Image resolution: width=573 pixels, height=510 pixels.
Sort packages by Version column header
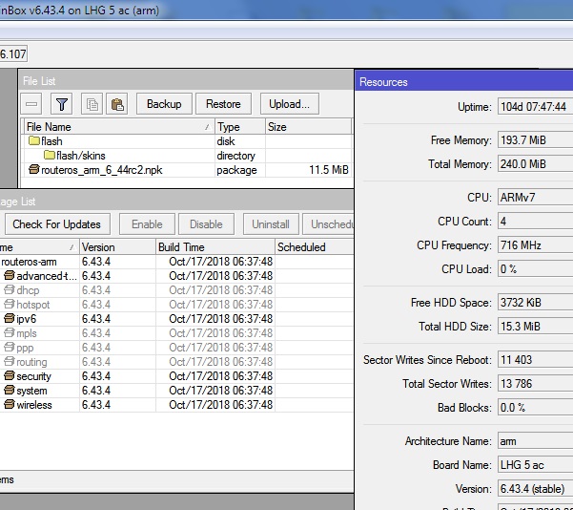117,247
